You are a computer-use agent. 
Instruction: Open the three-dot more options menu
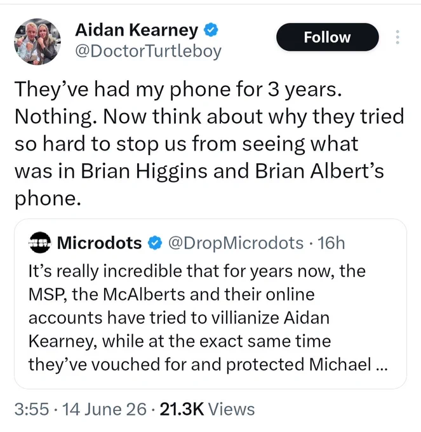[398, 37]
